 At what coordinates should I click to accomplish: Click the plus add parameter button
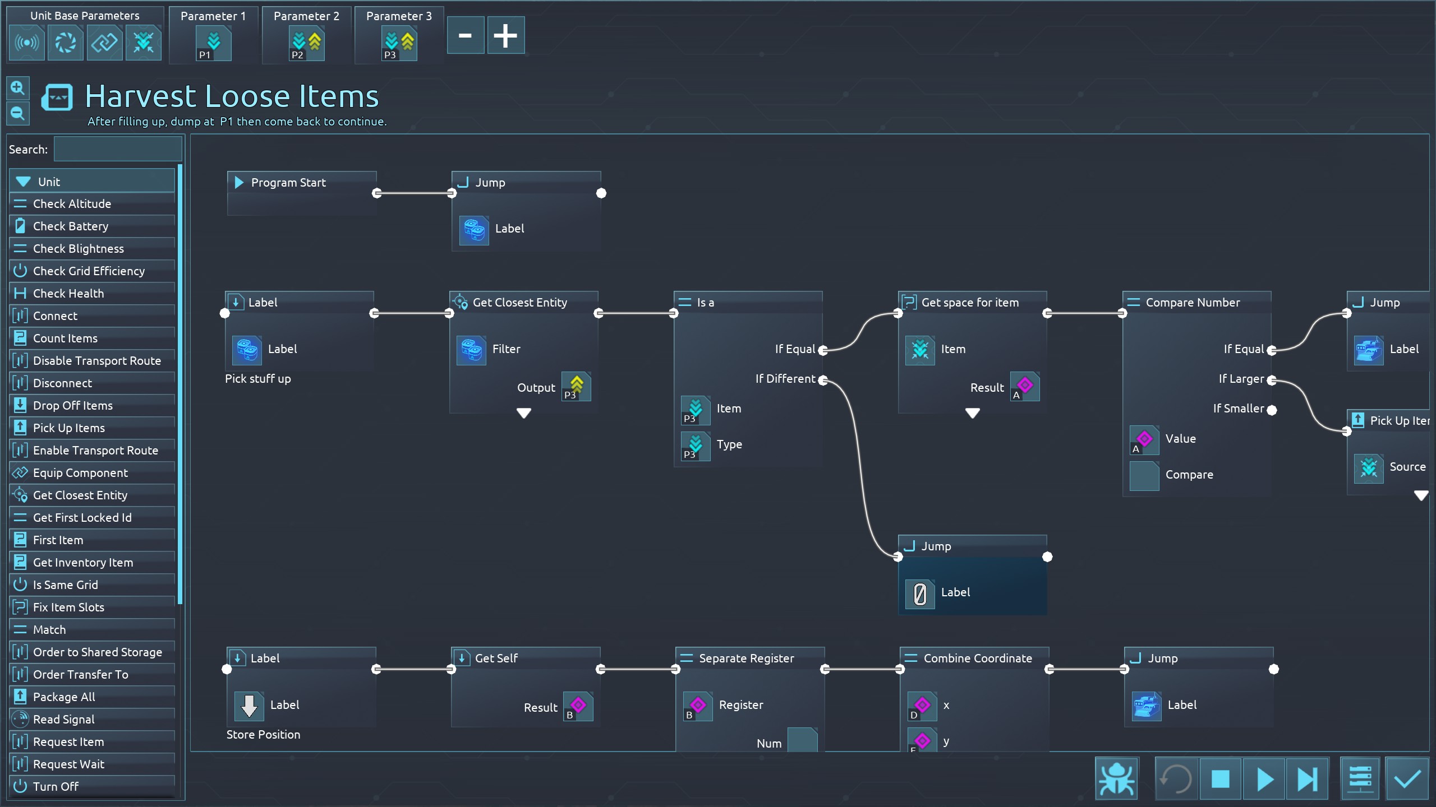(x=505, y=35)
